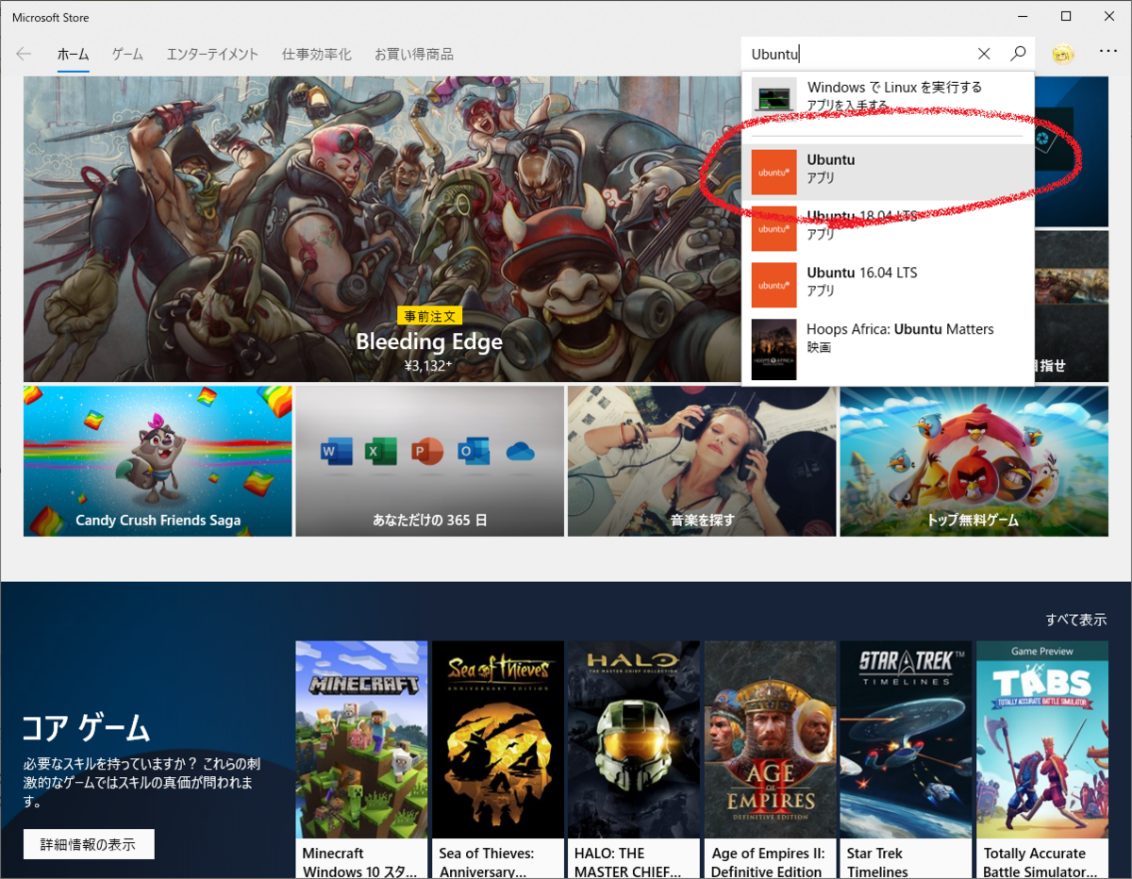The width and height of the screenshot is (1132, 879).
Task: Open the Minecraft Windows 10 game card
Action: (x=361, y=760)
